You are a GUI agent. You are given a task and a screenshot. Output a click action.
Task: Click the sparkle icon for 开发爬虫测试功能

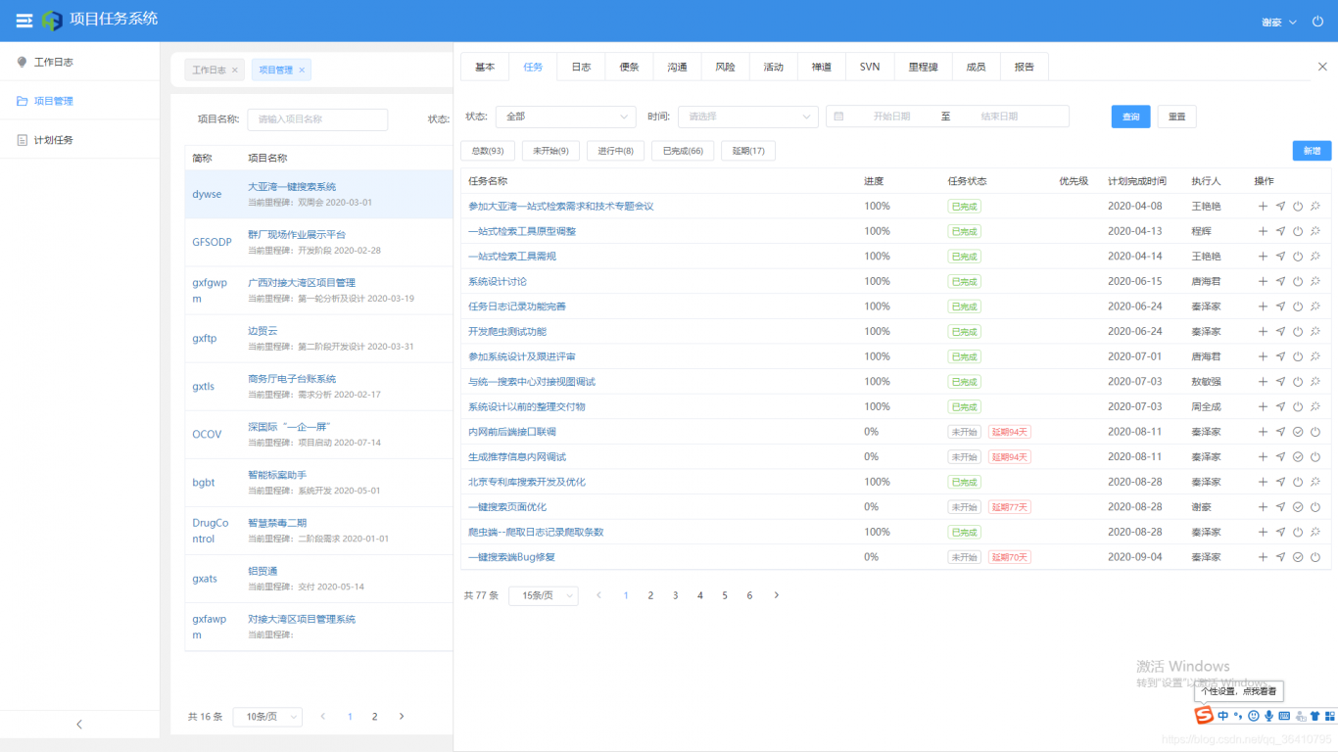coord(1315,332)
